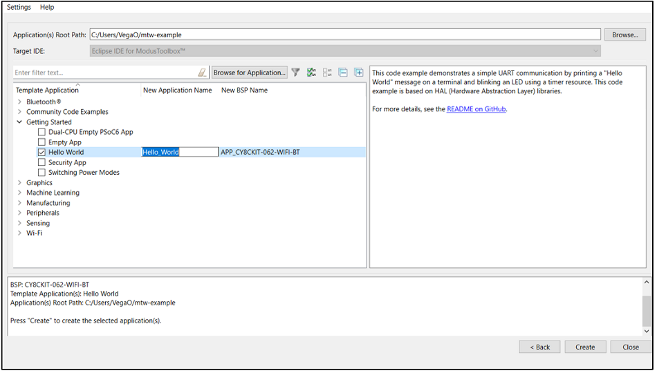This screenshot has height=373, width=657.
Task: Expand the Machine Learning category
Action: pos(19,193)
